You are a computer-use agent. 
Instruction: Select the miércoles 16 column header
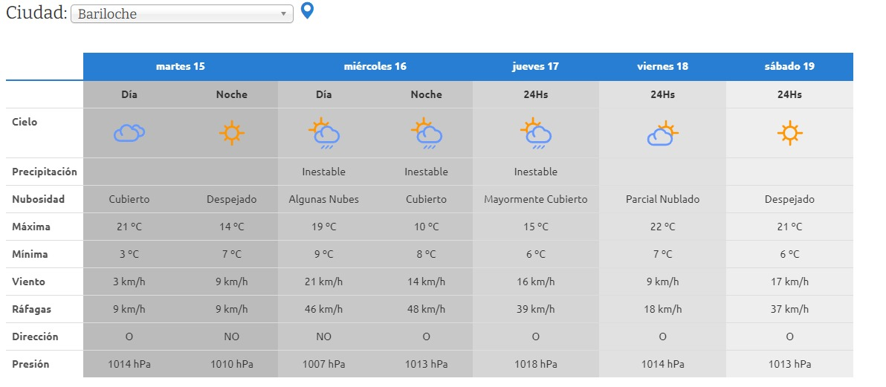click(x=375, y=66)
